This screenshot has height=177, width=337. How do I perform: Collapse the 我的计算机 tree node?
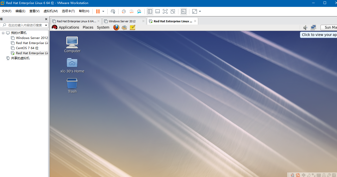coord(3,33)
